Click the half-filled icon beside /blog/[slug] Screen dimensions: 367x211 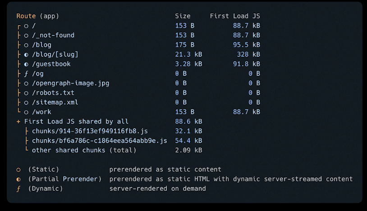click(x=26, y=55)
